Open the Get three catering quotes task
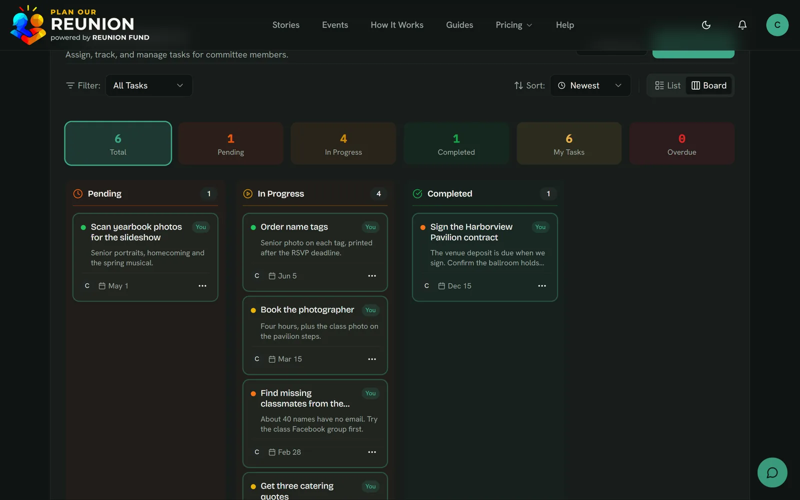Image resolution: width=800 pixels, height=500 pixels. click(315, 486)
